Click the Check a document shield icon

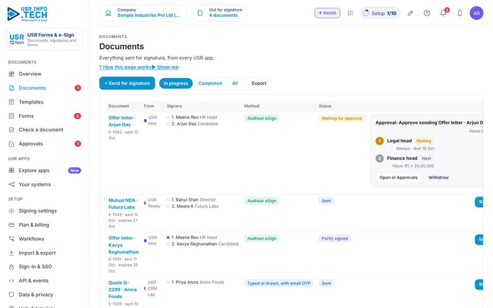(12, 130)
